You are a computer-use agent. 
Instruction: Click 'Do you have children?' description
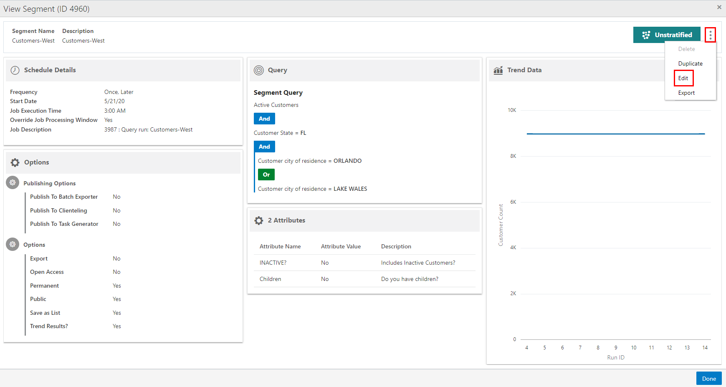coord(410,279)
